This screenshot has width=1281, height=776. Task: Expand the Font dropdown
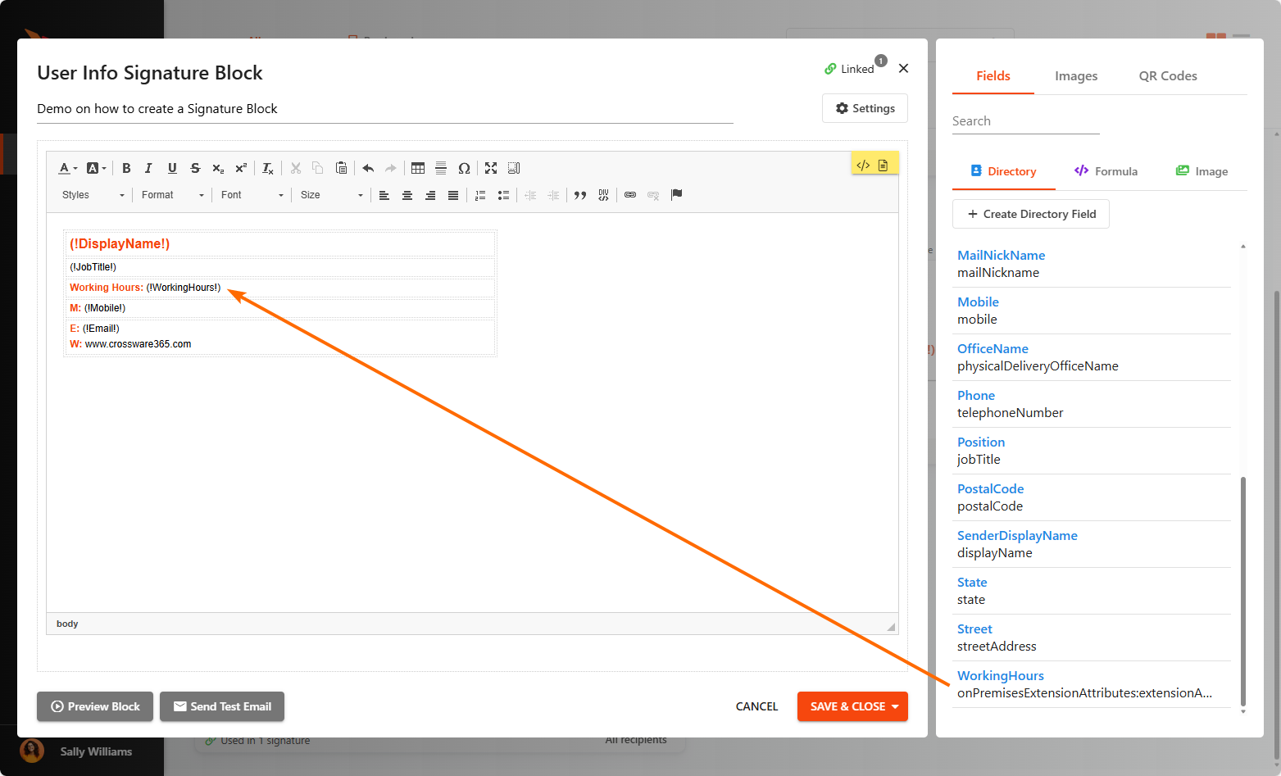pos(252,195)
